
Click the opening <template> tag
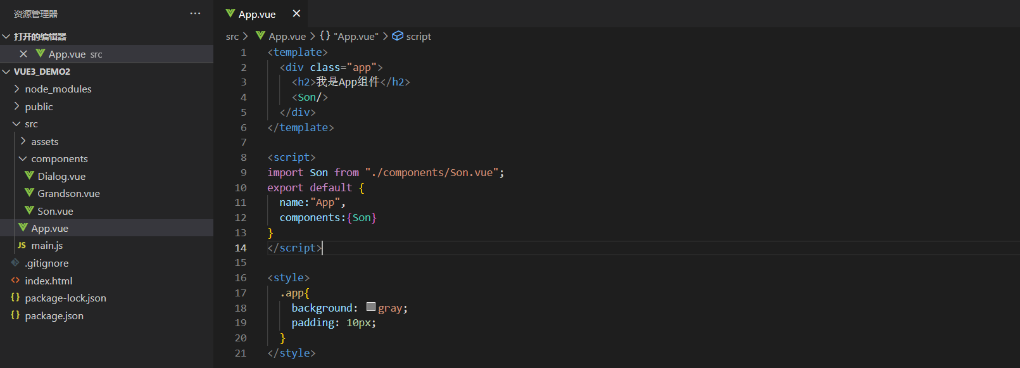[x=298, y=52]
